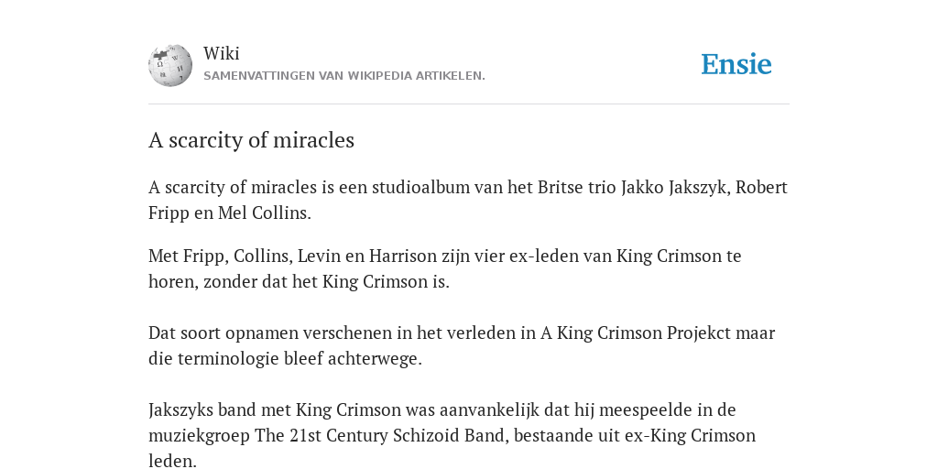Open the Ensie logo link
The image size is (938, 469).
[x=736, y=65]
